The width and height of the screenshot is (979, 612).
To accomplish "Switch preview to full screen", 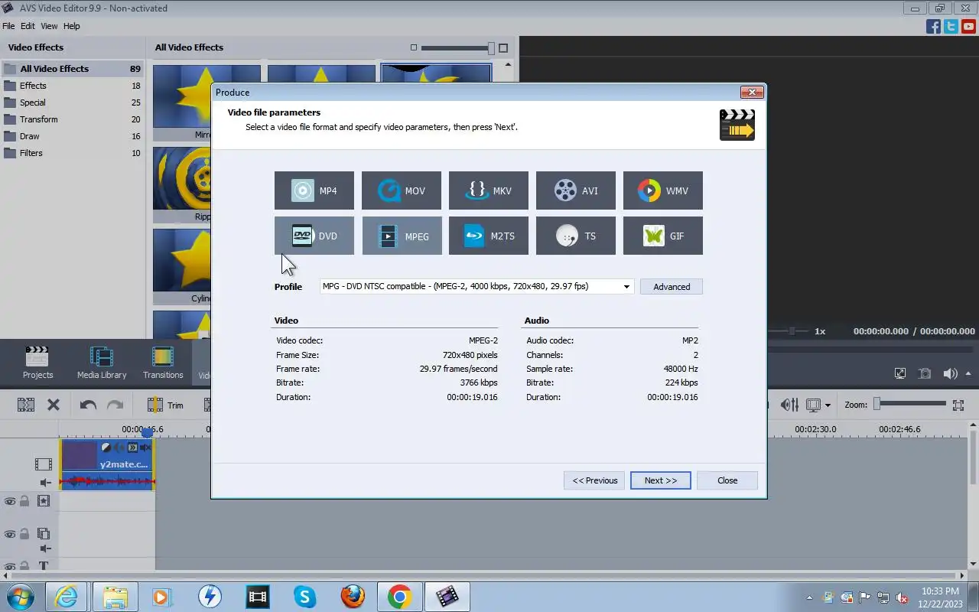I will 900,373.
